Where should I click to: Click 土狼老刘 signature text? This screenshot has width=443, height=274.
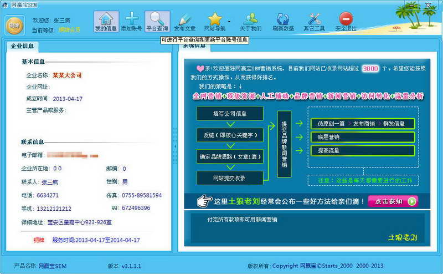click(x=403, y=237)
